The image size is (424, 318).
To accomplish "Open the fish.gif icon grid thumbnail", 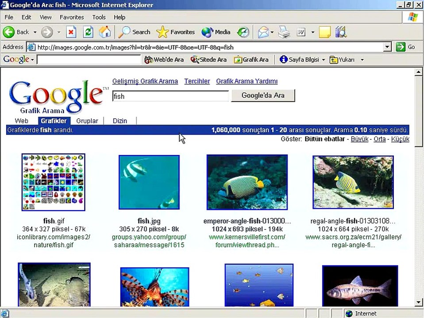I will coord(53,182).
